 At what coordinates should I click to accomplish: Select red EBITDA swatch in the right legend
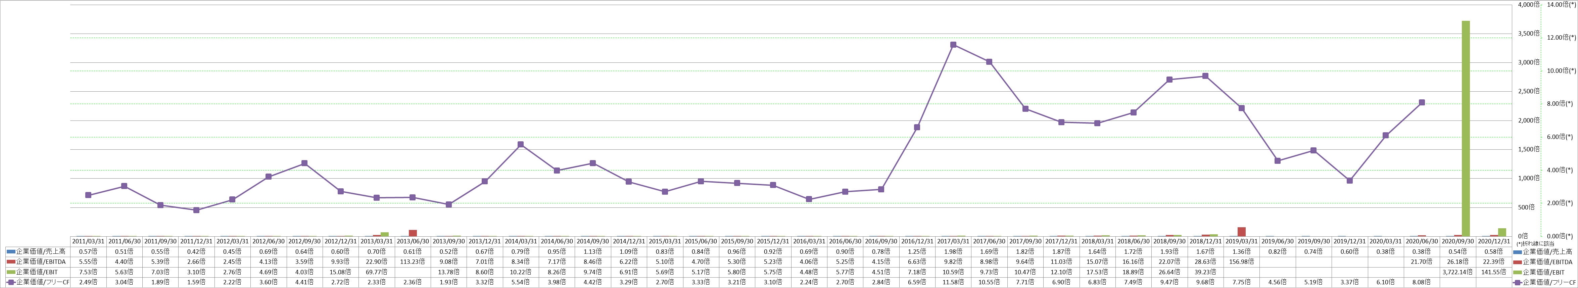coord(1517,262)
